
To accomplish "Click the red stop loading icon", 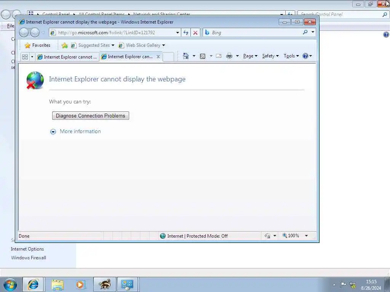I will point(195,33).
